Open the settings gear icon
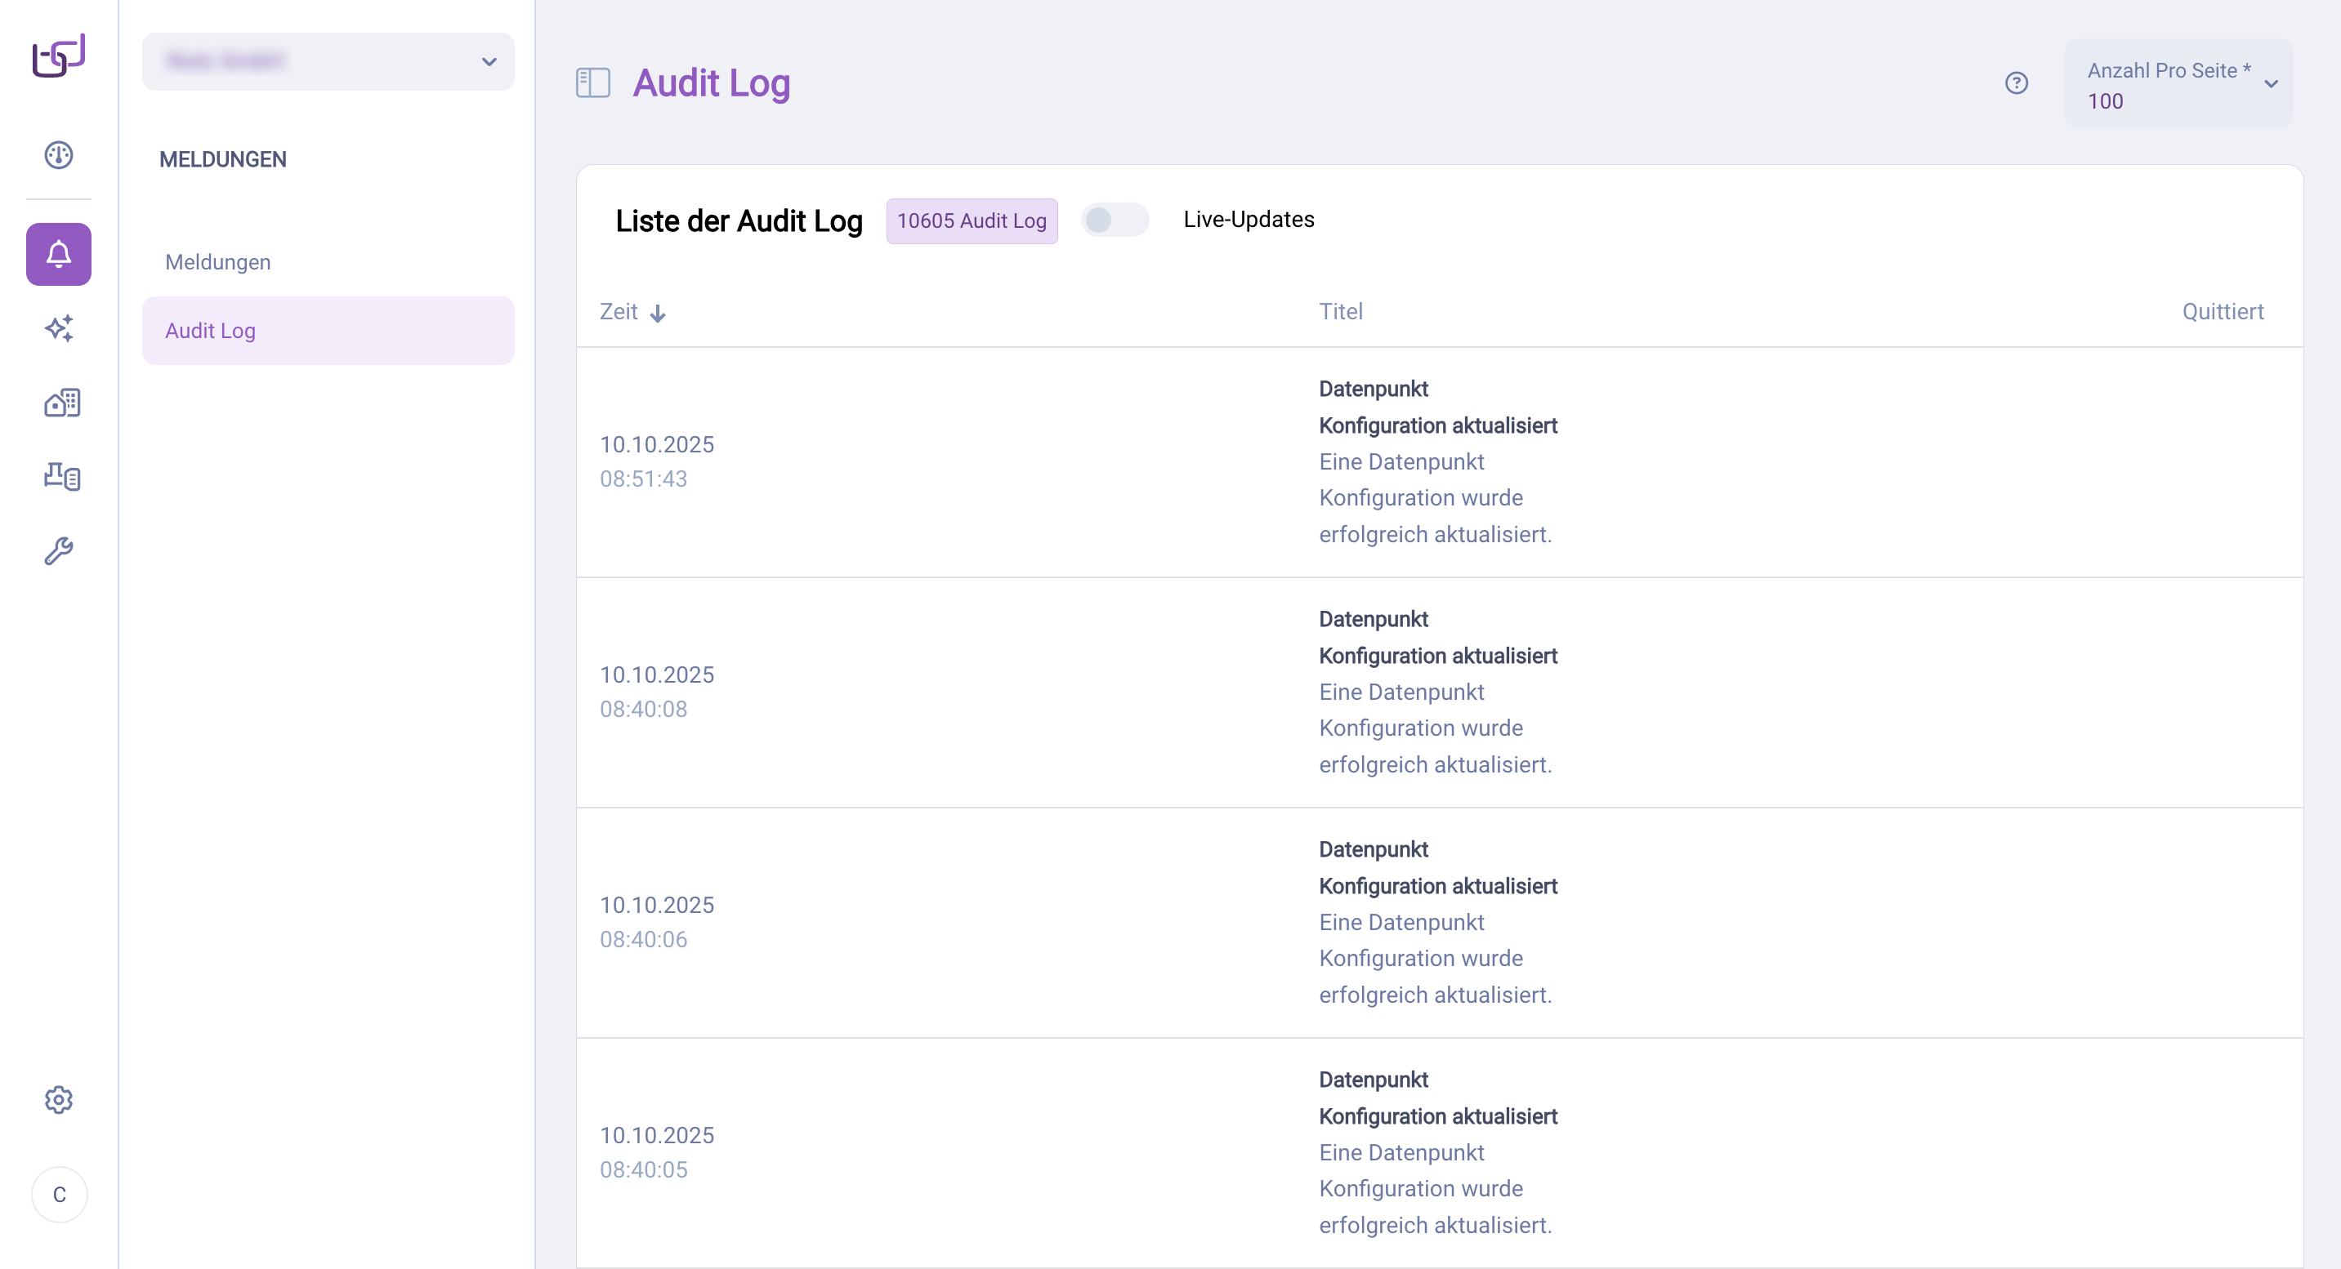The height and width of the screenshot is (1269, 2341). 58,1099
